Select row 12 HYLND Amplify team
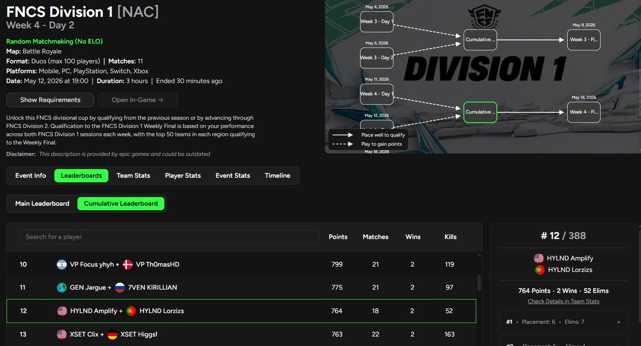The height and width of the screenshot is (346, 641). point(241,311)
